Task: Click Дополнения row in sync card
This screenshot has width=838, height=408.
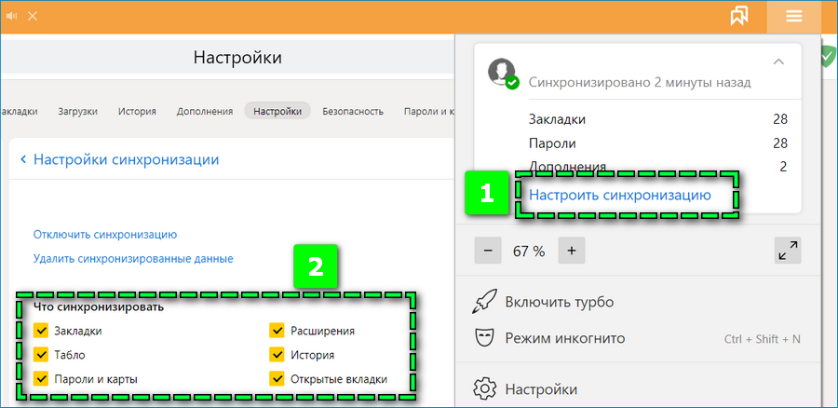Action: click(x=658, y=166)
